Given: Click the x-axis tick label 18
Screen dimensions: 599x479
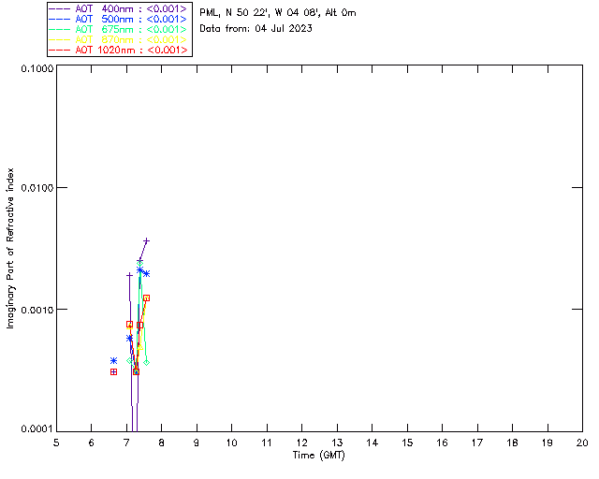Looking at the screenshot, I should point(513,443).
